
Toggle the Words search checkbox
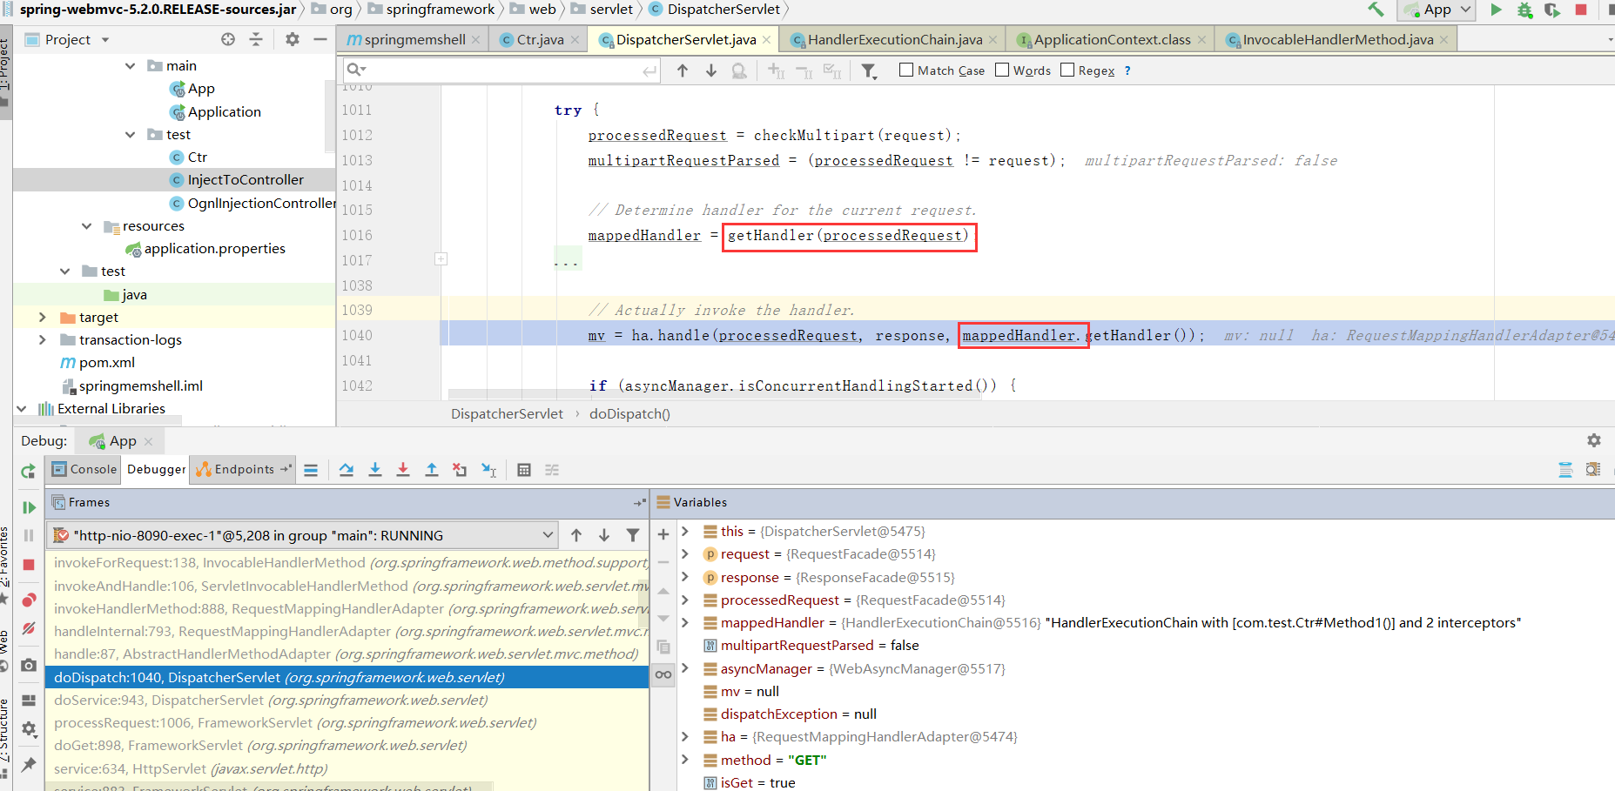1002,70
